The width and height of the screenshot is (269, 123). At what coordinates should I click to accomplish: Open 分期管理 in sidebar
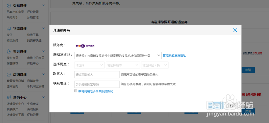point(33,17)
